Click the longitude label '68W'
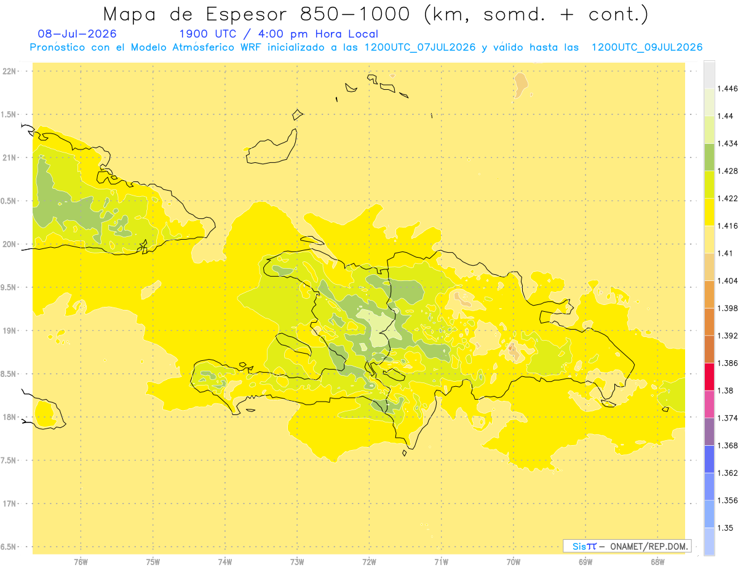Image resolution: width=738 pixels, height=570 pixels. [x=657, y=561]
